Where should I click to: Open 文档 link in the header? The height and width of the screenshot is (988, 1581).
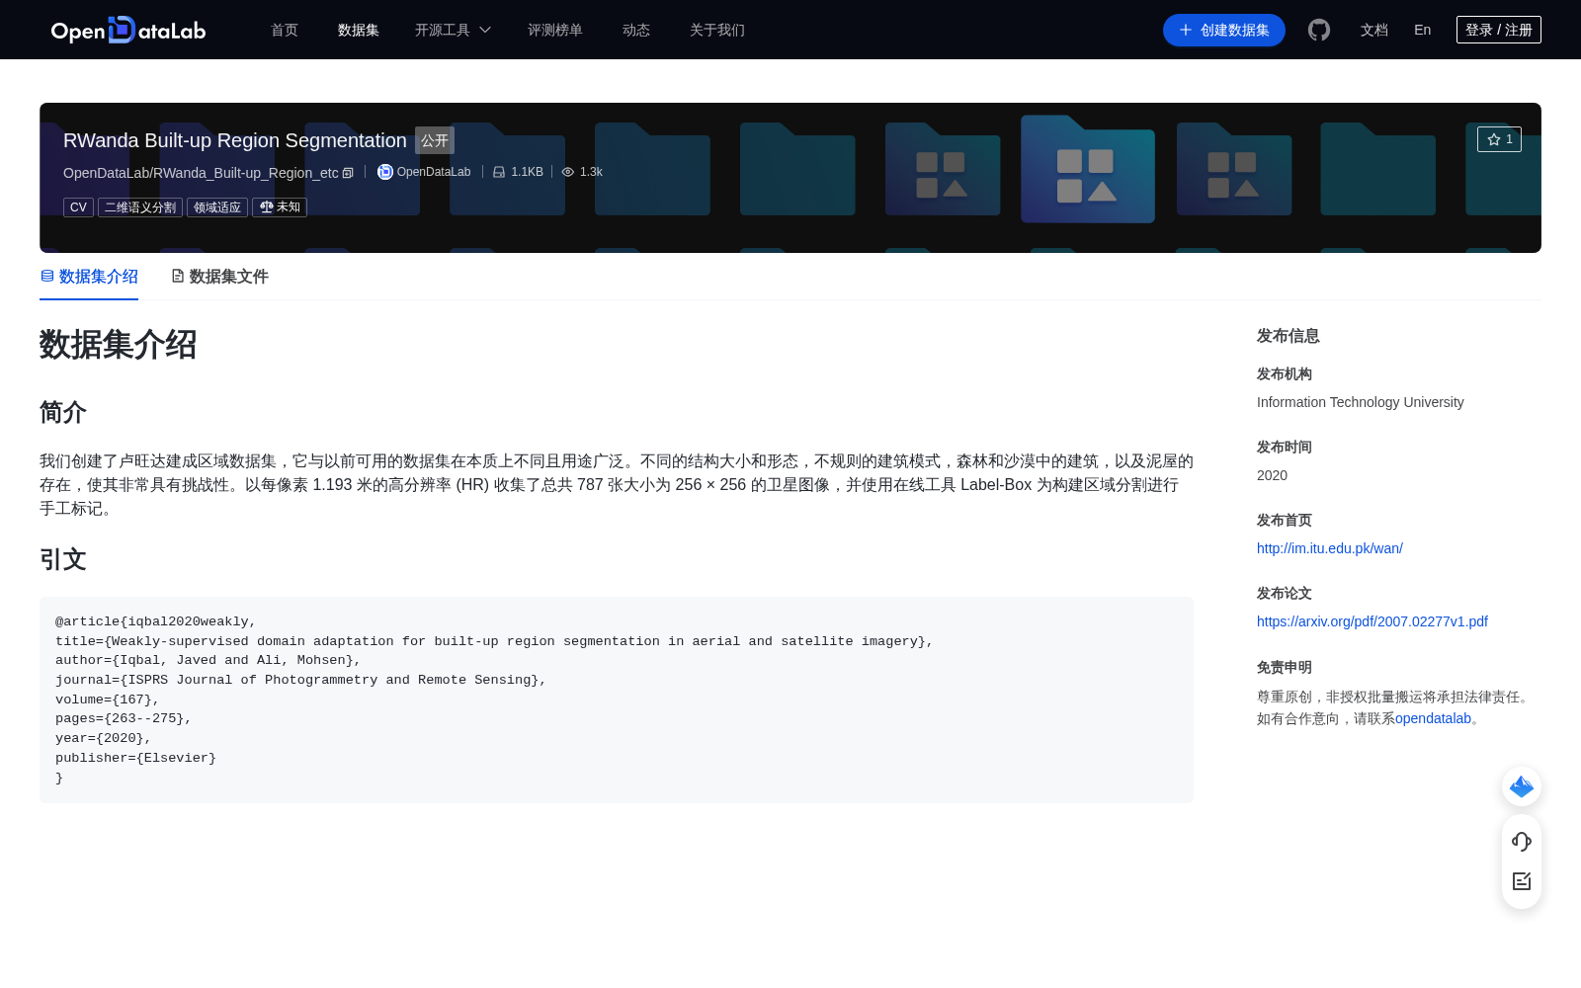point(1374,30)
